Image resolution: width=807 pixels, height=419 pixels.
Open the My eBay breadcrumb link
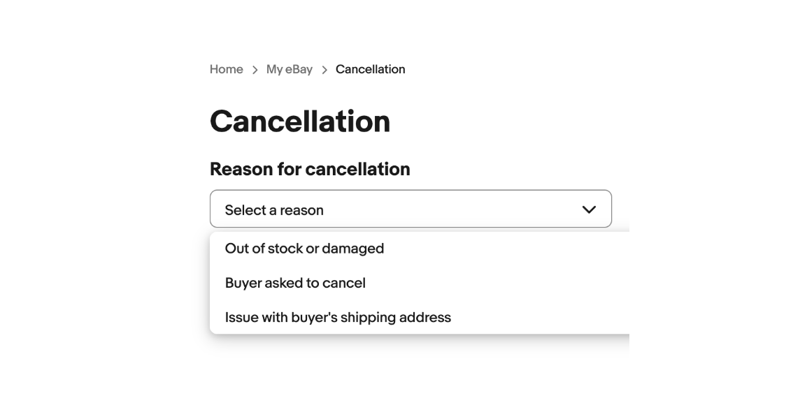(x=289, y=69)
